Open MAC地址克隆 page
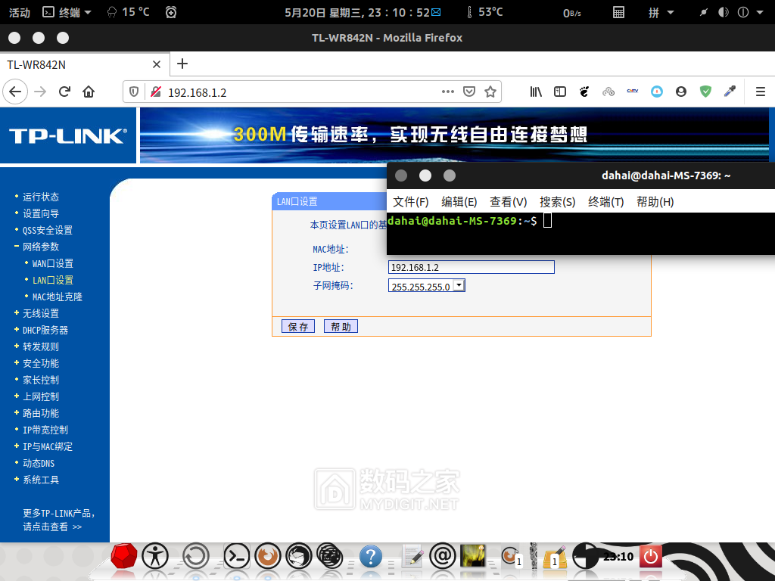775x581 pixels. pos(58,297)
